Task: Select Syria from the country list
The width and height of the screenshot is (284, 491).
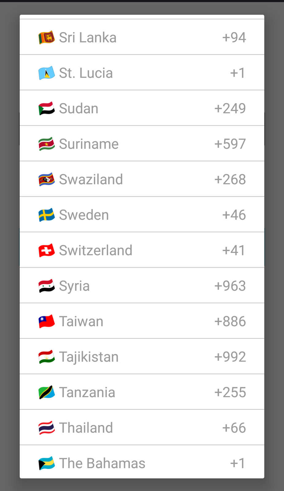Action: 142,285
